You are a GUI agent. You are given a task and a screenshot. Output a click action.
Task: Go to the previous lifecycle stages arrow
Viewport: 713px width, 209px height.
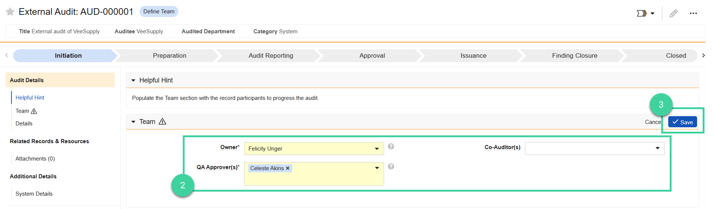point(7,55)
